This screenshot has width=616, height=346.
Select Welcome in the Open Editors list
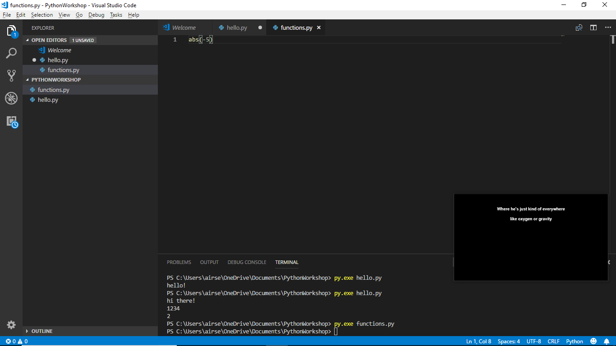[x=90, y=50]
